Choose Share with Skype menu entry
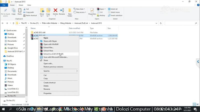Viewport: 200px width, 112px height. [50, 41]
